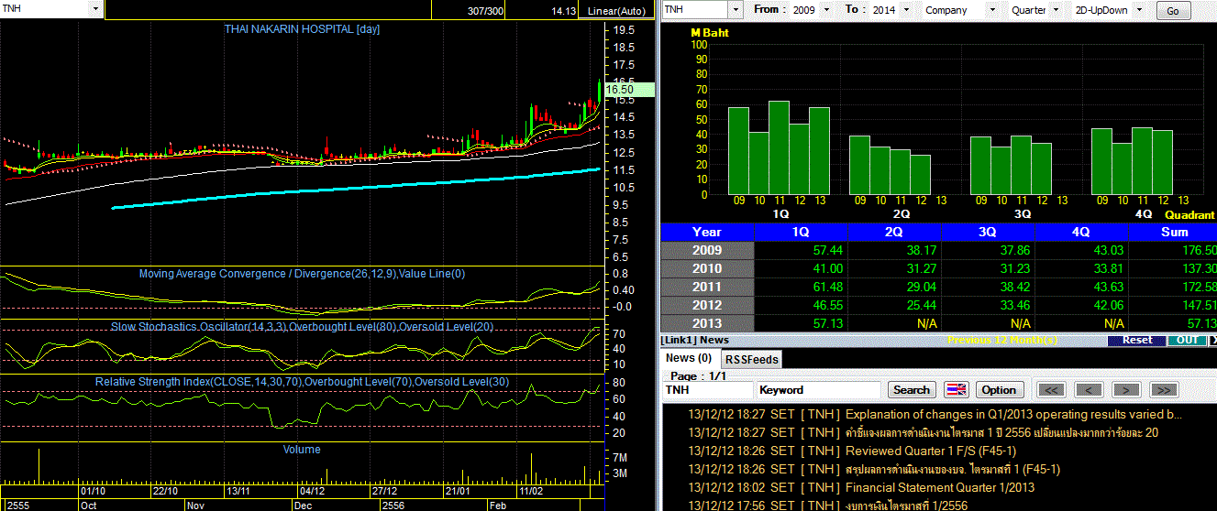The width and height of the screenshot is (1217, 511).
Task: Click the Relative Strength Index label
Action: pyautogui.click(x=302, y=381)
